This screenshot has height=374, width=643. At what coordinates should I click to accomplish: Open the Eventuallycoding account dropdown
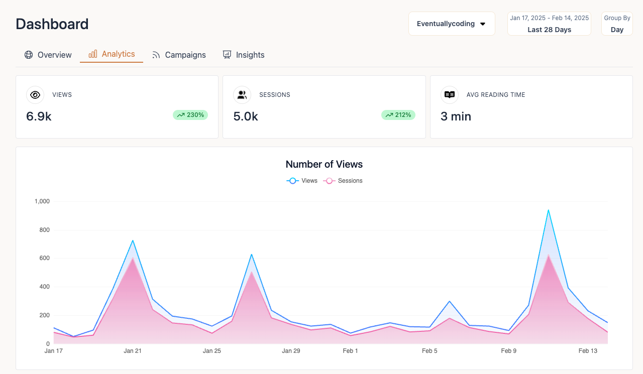point(451,23)
